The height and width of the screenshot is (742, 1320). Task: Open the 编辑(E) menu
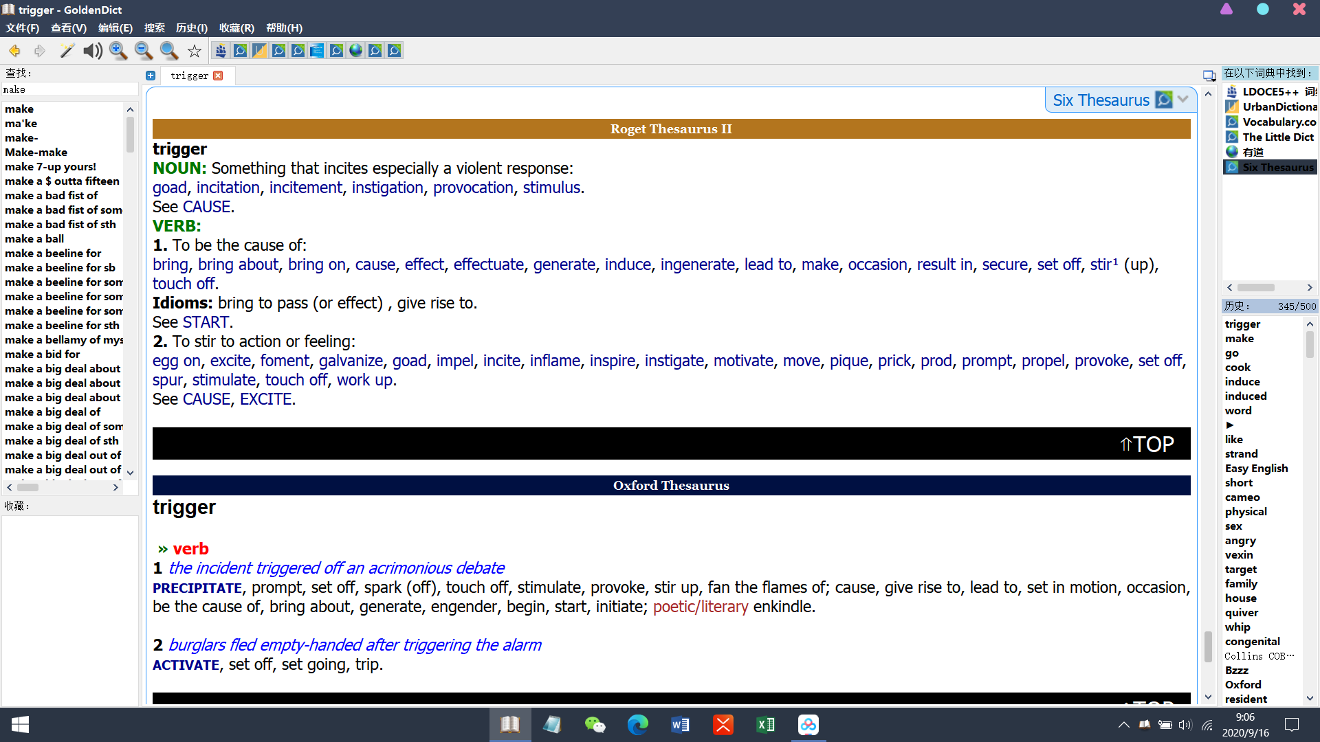pos(115,28)
